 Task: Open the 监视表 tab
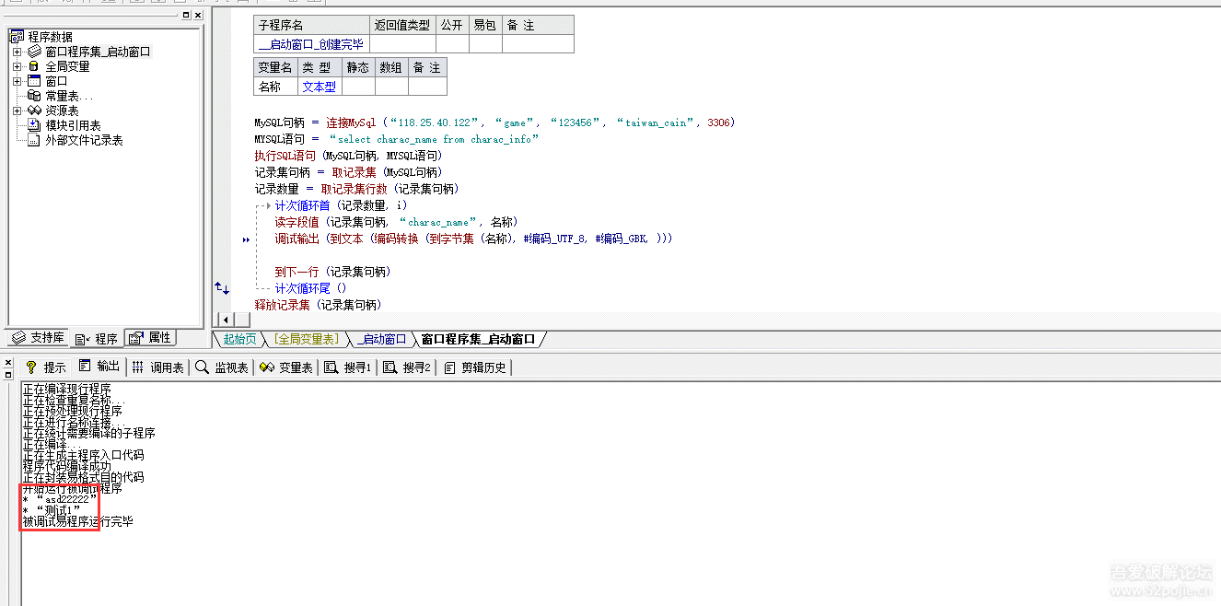222,367
